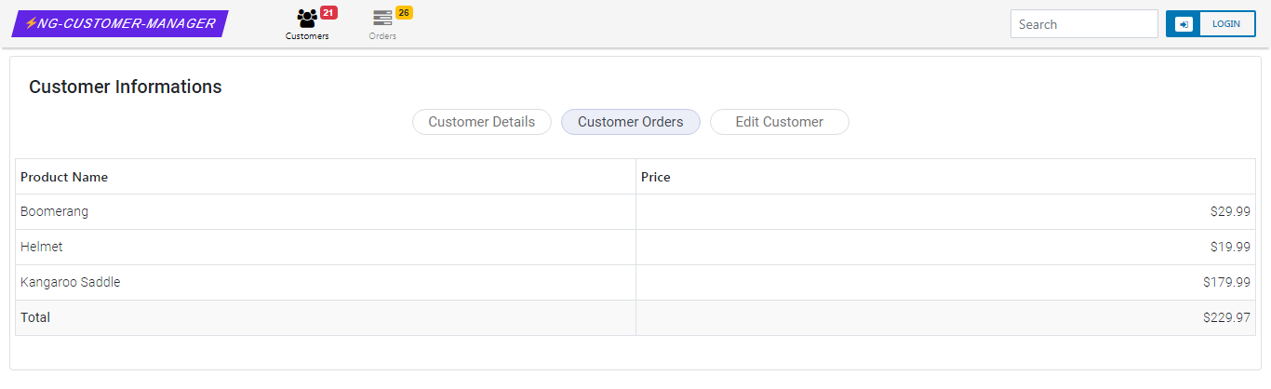Click the $179.99 price value
The image size is (1271, 389).
tap(1226, 283)
